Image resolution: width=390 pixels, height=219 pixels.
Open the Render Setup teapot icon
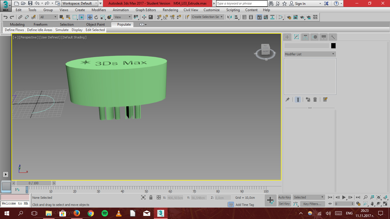click(289, 17)
